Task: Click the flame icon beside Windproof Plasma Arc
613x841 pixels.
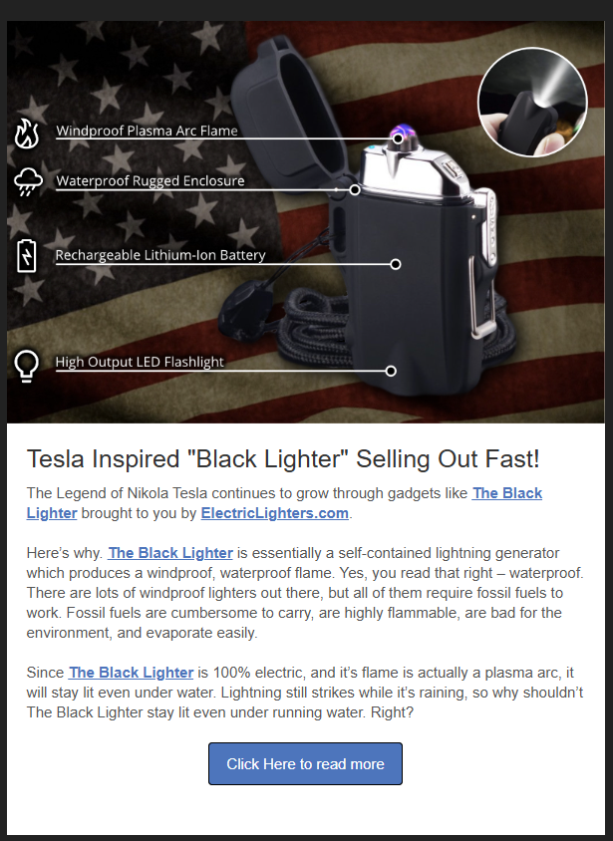Action: (27, 133)
